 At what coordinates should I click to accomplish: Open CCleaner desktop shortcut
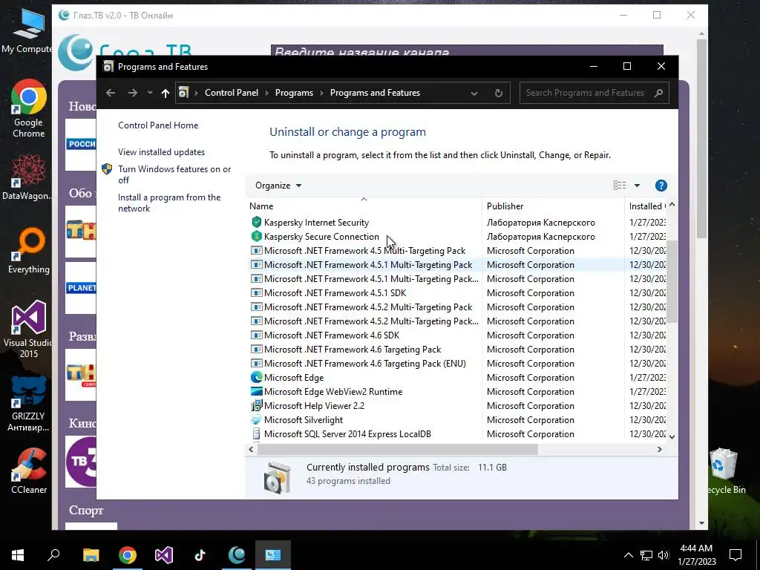[x=29, y=471]
